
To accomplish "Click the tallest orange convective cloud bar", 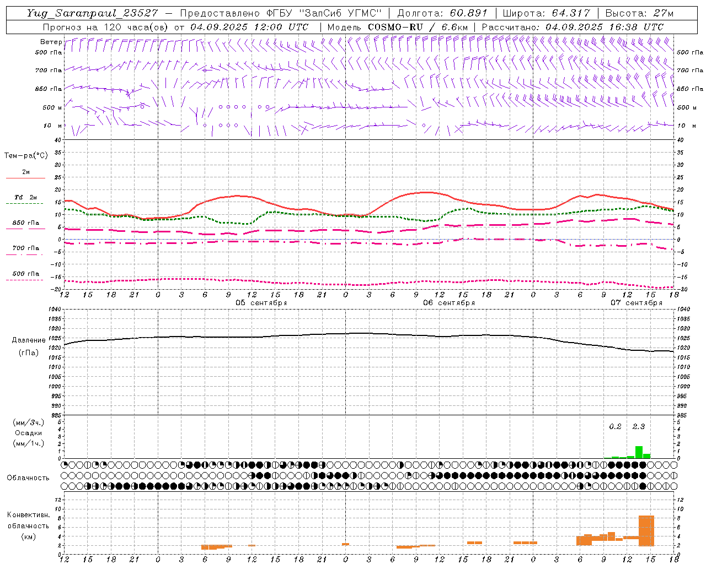I will click(646, 530).
